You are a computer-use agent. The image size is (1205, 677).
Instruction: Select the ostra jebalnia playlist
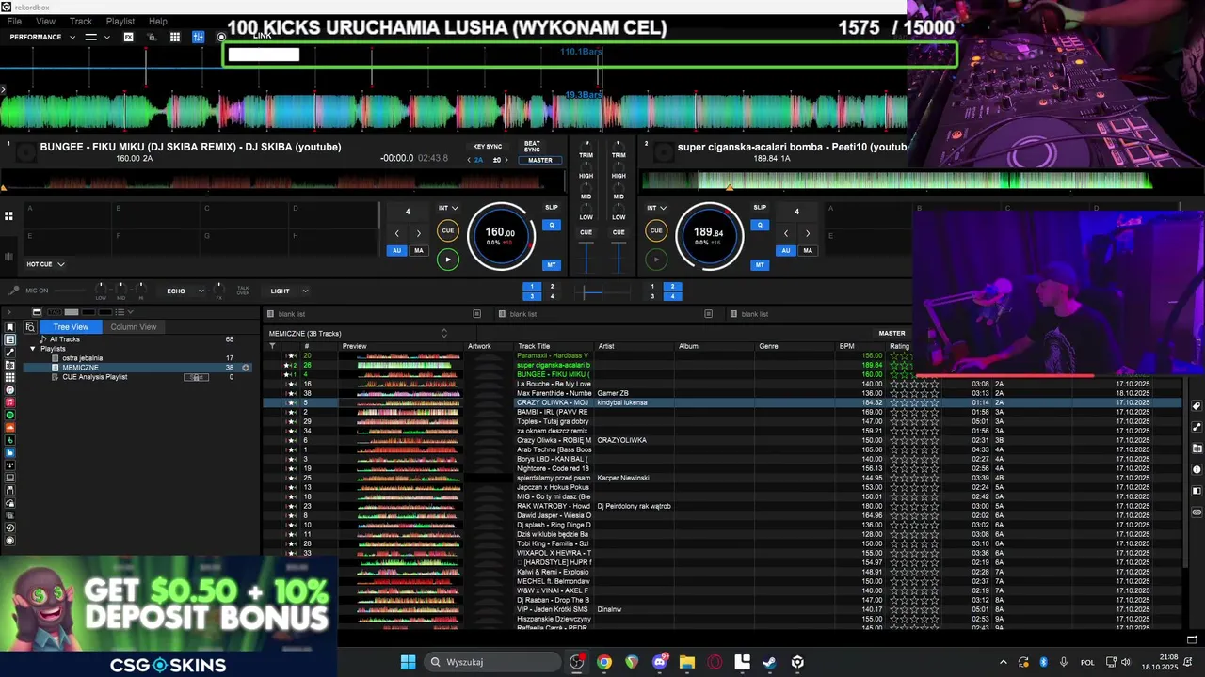click(83, 358)
